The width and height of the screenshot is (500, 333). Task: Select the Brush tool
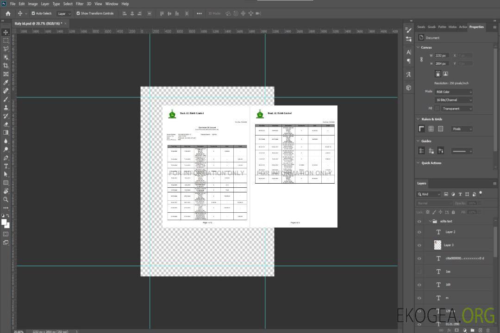[6, 99]
